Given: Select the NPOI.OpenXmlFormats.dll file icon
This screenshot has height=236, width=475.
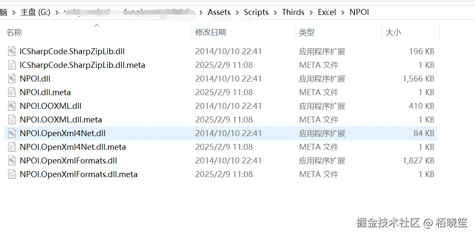Looking at the screenshot, I should point(12,160).
